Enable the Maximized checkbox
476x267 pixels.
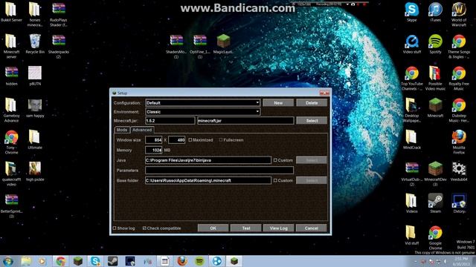coord(190,140)
